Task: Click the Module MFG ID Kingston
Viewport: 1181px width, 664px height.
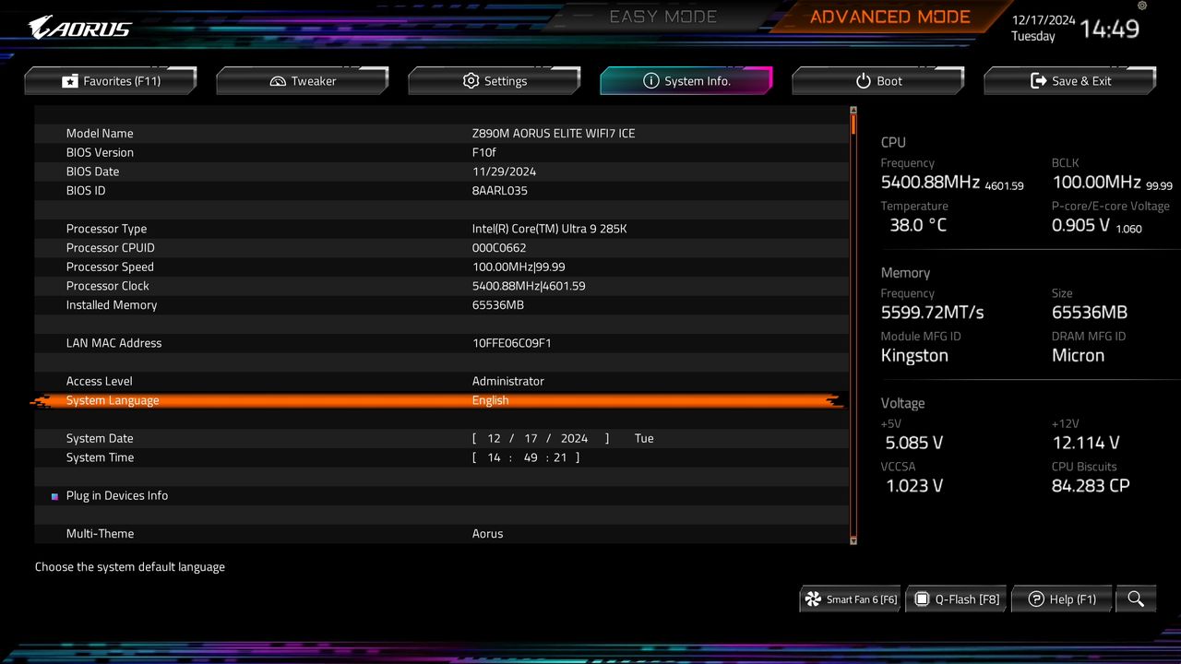Action: pyautogui.click(x=914, y=356)
